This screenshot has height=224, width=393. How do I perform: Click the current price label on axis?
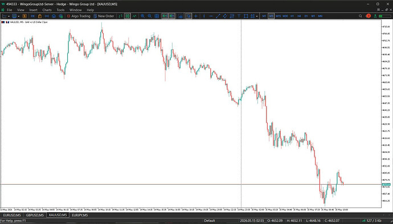[x=386, y=184]
